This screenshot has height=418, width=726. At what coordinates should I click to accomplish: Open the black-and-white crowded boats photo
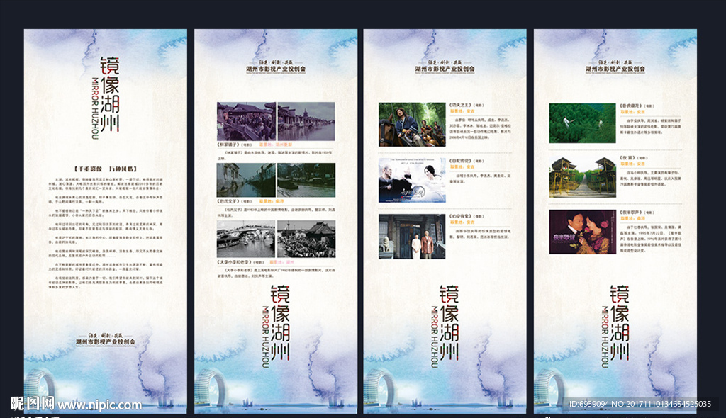pos(306,239)
